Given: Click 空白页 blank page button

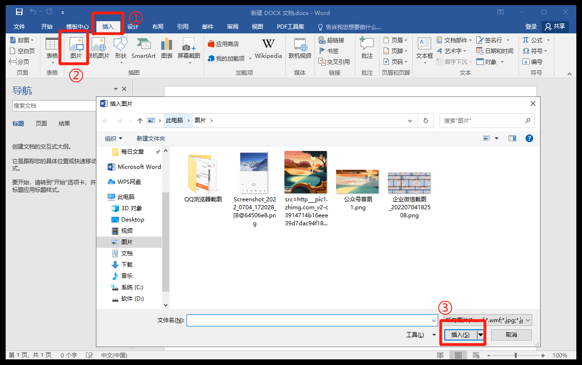Looking at the screenshot, I should (x=22, y=51).
